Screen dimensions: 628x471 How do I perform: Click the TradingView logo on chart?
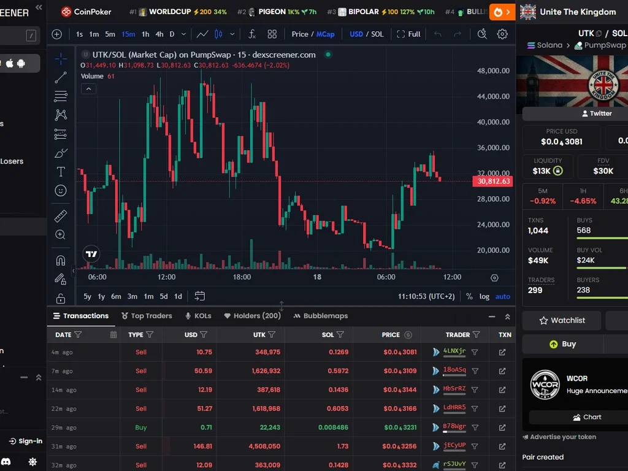[91, 254]
